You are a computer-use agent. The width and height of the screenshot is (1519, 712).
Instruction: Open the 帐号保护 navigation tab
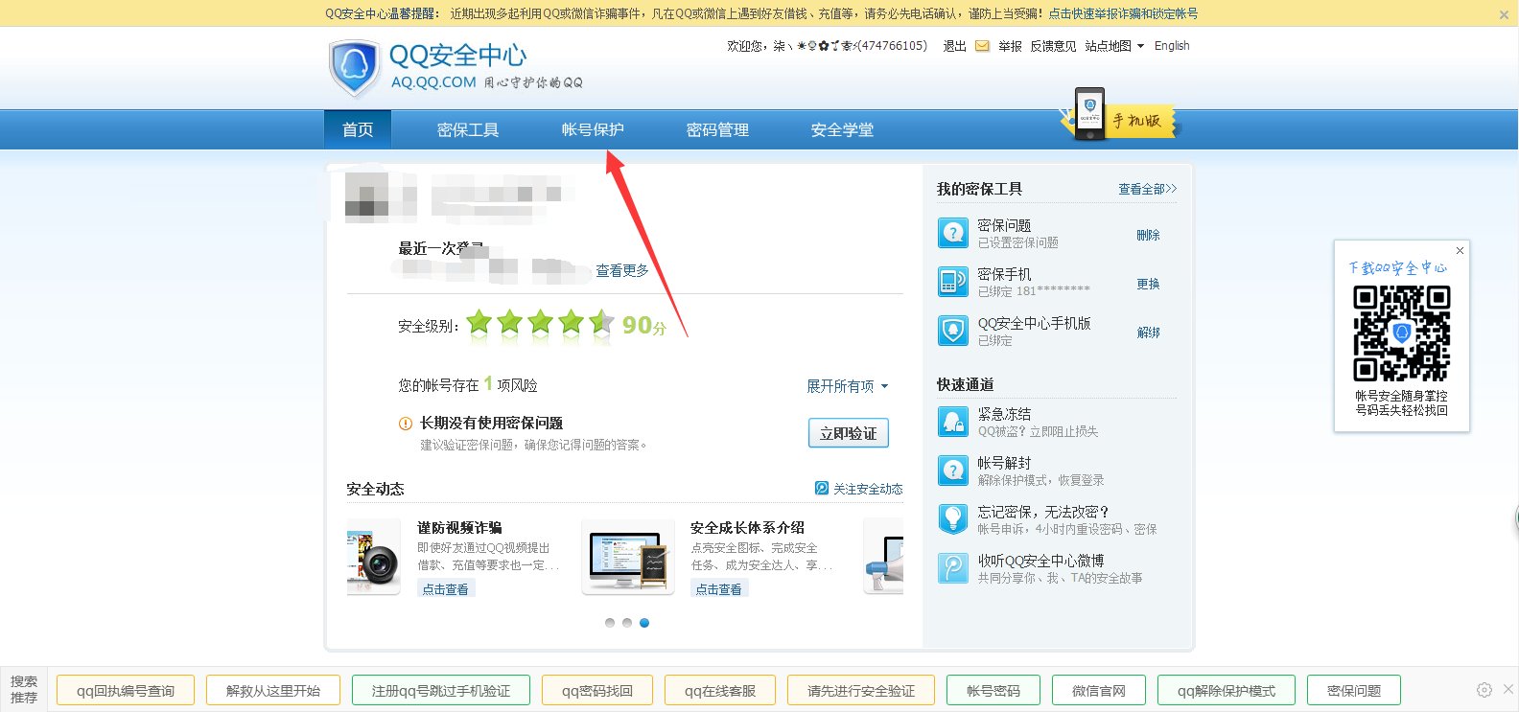[x=593, y=130]
